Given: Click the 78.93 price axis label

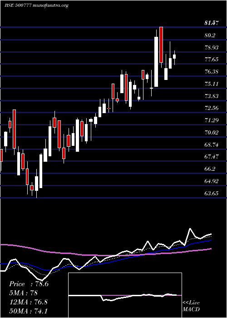Looking at the screenshot, I should [212, 47].
